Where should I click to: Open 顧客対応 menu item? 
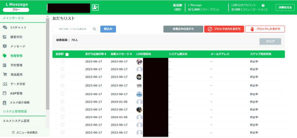click(x=16, y=37)
